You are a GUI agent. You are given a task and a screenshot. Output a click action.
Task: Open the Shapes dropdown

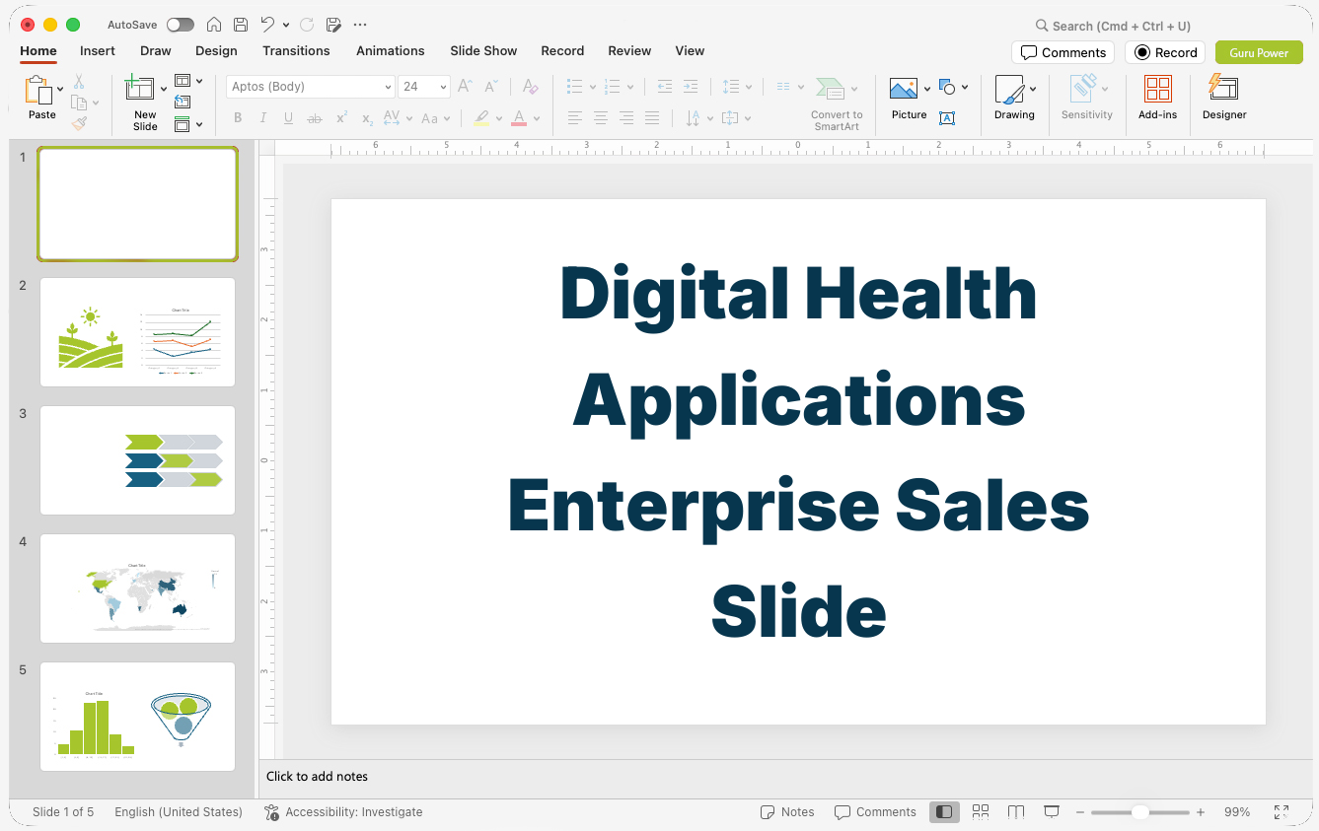pyautogui.click(x=953, y=87)
